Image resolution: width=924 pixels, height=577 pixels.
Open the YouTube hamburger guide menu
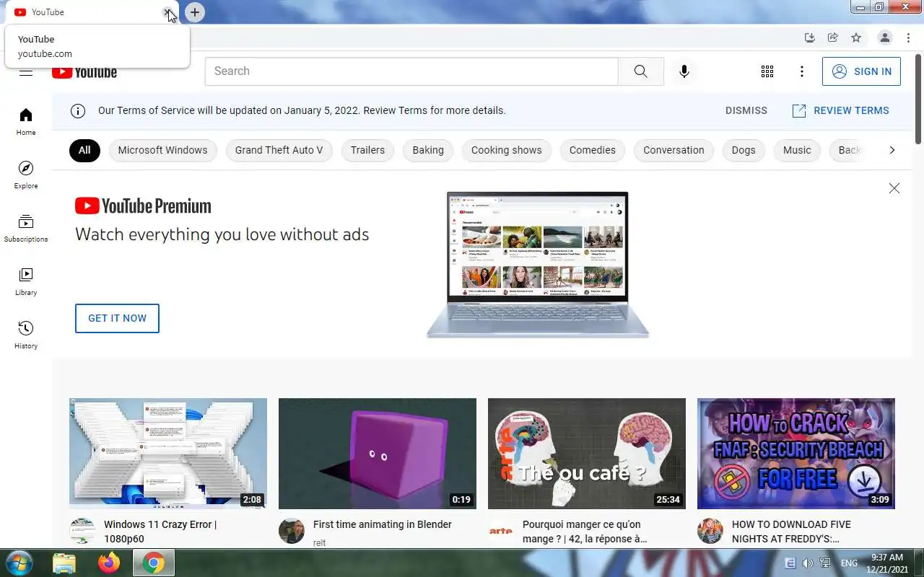coord(26,72)
